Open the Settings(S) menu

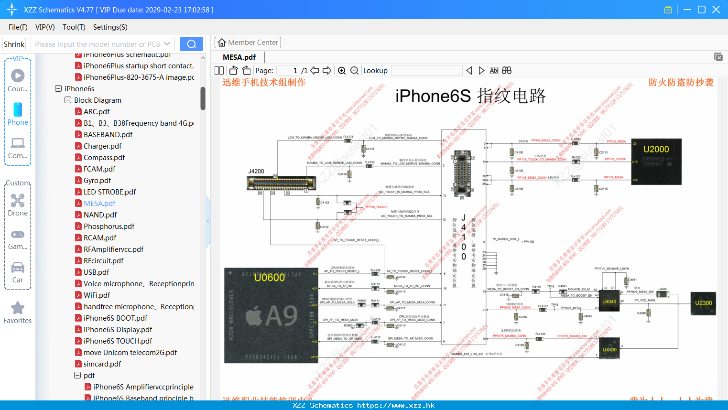(110, 27)
